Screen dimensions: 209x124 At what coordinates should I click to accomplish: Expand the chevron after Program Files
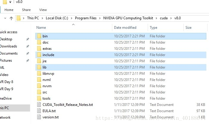(100, 18)
